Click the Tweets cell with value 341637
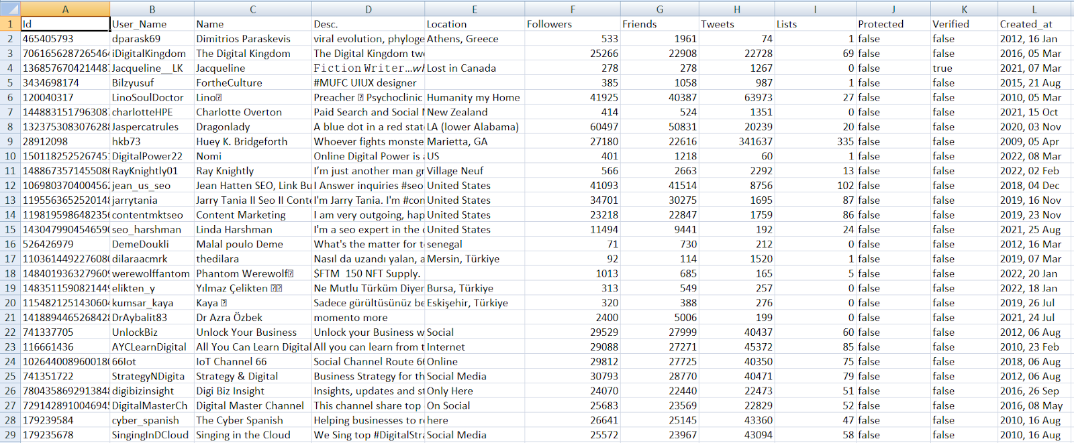 coord(736,141)
